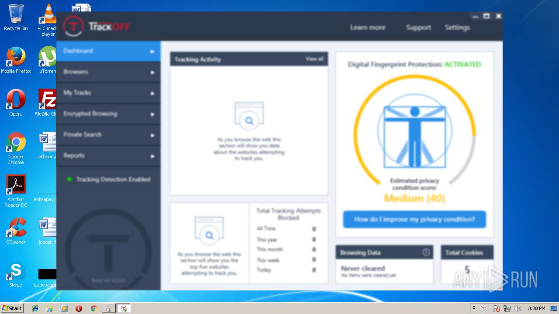
Task: Open media player taskbar icon
Action: (x=64, y=308)
